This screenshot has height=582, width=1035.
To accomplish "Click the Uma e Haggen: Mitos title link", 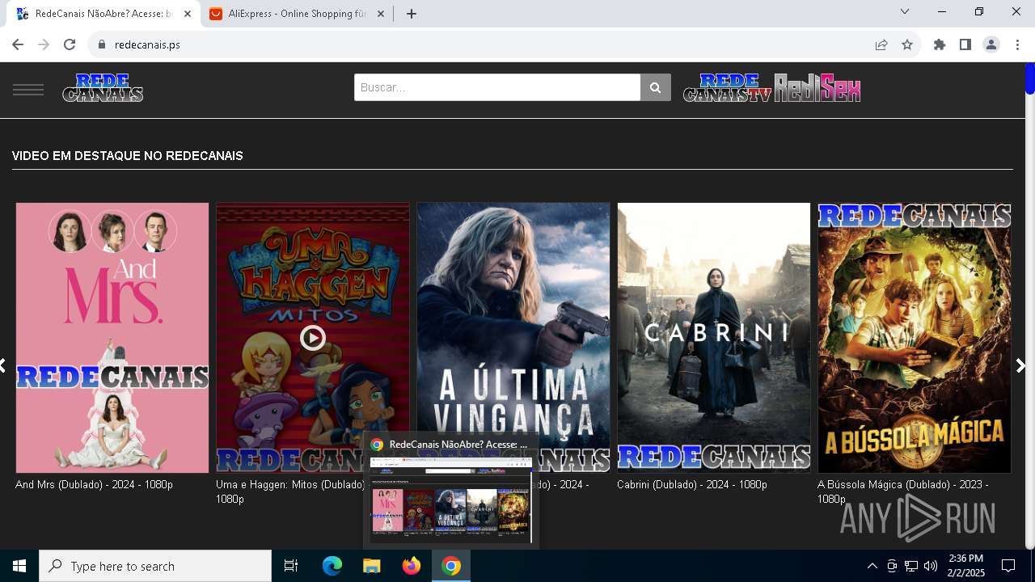I will (289, 491).
